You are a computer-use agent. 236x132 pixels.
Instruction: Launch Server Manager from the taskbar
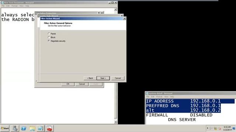click(15, 128)
